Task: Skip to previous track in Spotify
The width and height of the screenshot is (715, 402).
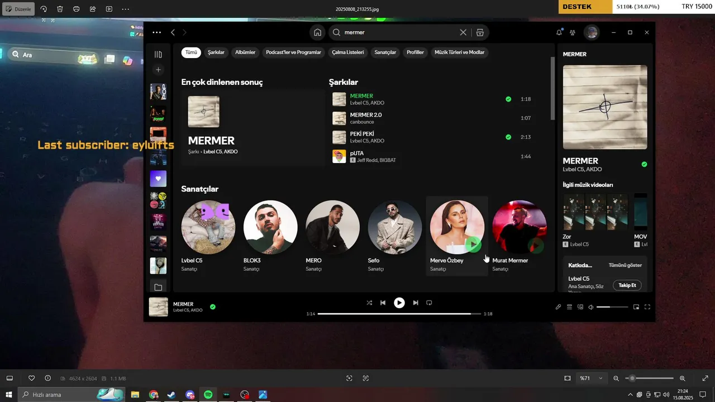Action: pos(383,303)
